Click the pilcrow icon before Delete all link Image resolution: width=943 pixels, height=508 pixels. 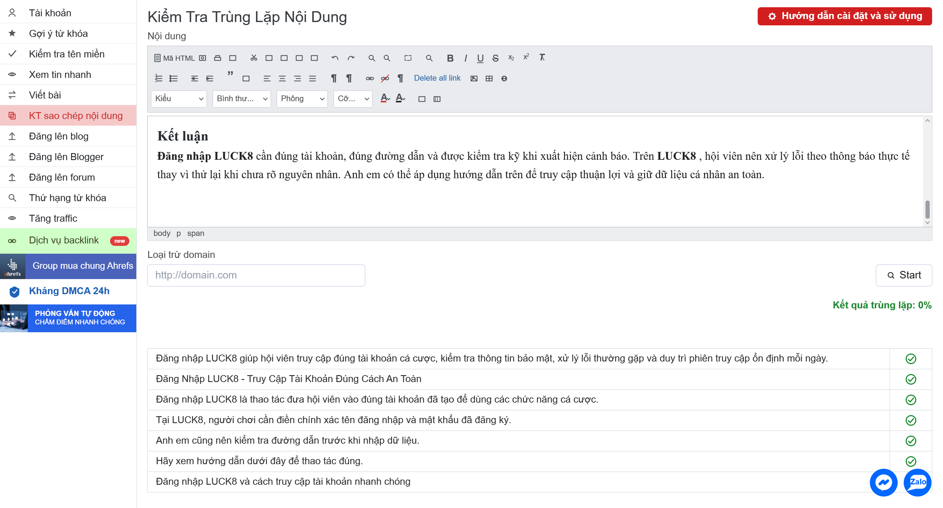400,78
